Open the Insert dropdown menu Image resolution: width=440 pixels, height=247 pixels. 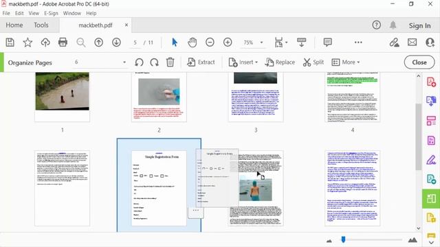243,62
